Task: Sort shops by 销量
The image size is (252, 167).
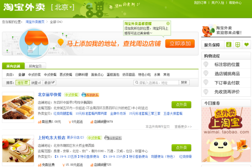Action: 36,83
